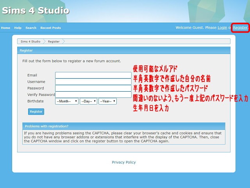Select the Register breadcrumb
The image size is (250, 188).
54,42
